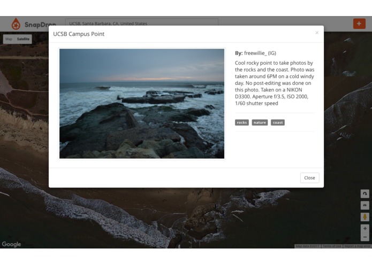Click the SnapDrop brand name text
372x264 pixels.
(x=40, y=25)
